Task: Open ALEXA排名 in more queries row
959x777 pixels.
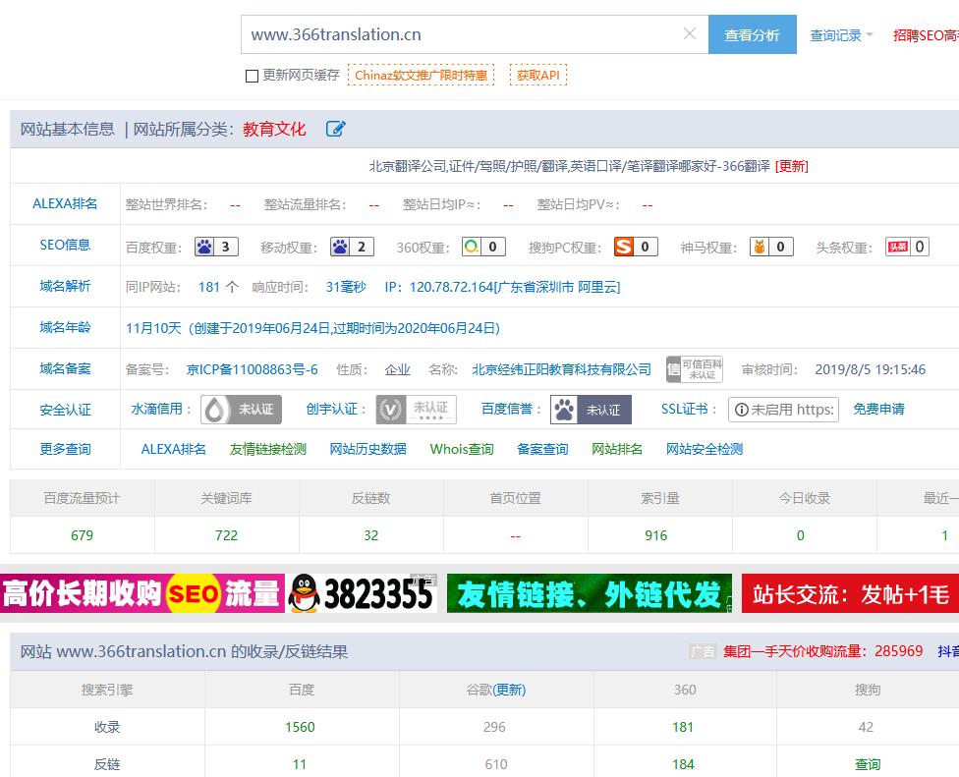Action: point(174,449)
